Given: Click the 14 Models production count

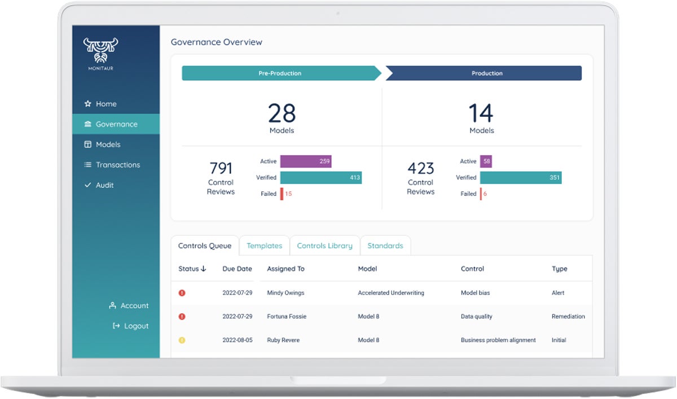Looking at the screenshot, I should pos(481,119).
